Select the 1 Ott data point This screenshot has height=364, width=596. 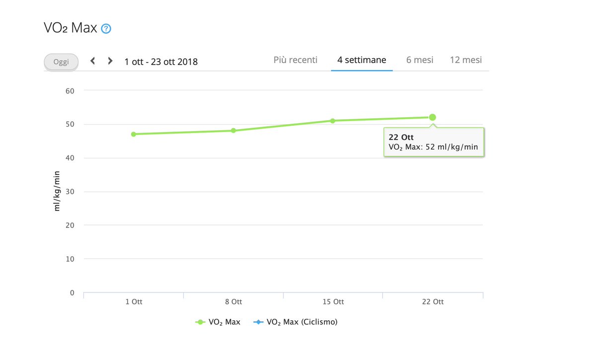point(134,134)
